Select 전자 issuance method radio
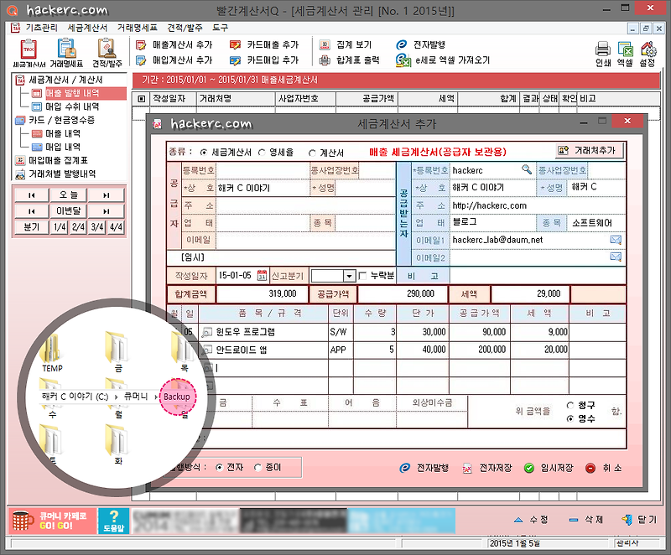Image resolution: width=671 pixels, height=555 pixels. (x=219, y=467)
